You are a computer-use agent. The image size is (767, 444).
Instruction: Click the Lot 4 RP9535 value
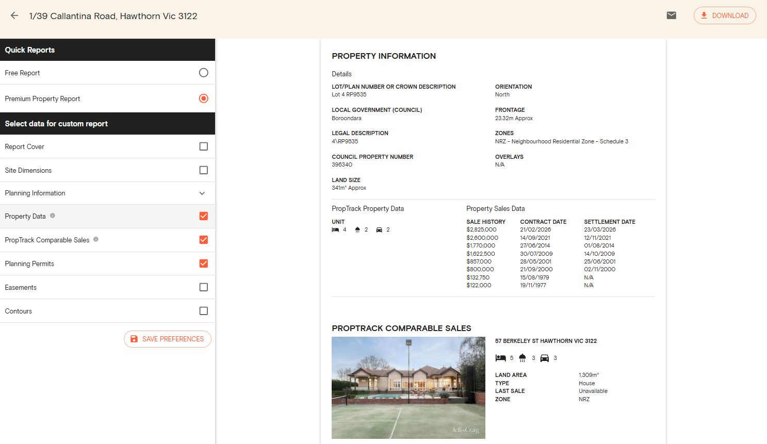pyautogui.click(x=349, y=94)
